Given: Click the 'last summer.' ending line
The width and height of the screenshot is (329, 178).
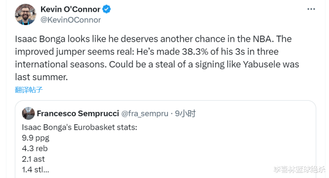Looking at the screenshot, I should click(41, 77).
